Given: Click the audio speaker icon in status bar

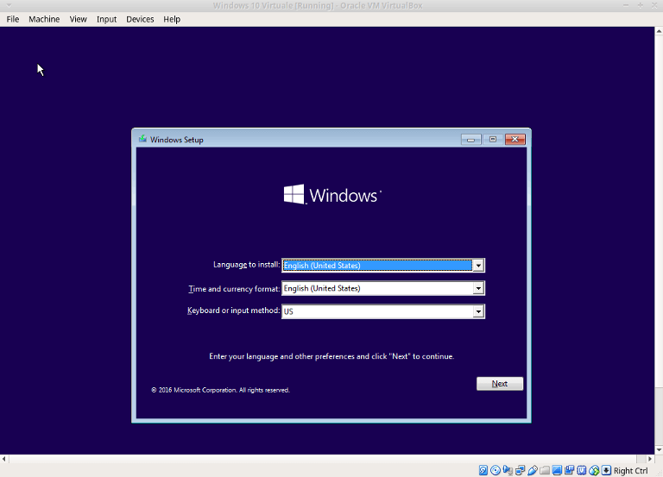Looking at the screenshot, I should [508, 470].
